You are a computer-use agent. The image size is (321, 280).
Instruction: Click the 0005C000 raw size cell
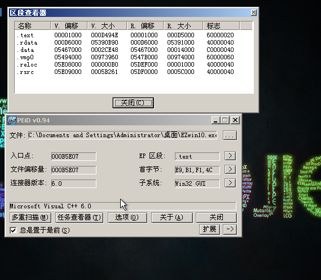coord(181,72)
